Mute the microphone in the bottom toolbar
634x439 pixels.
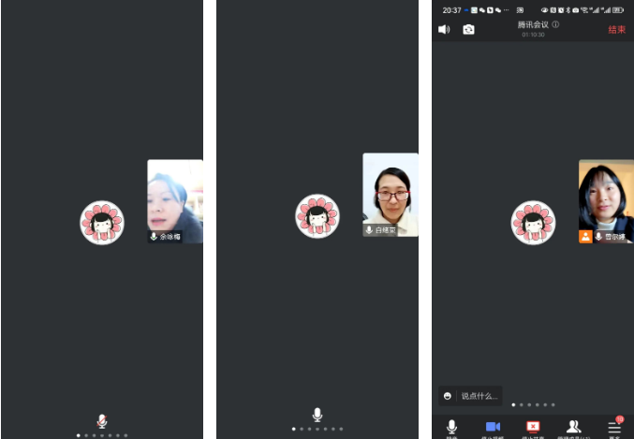coord(451,427)
